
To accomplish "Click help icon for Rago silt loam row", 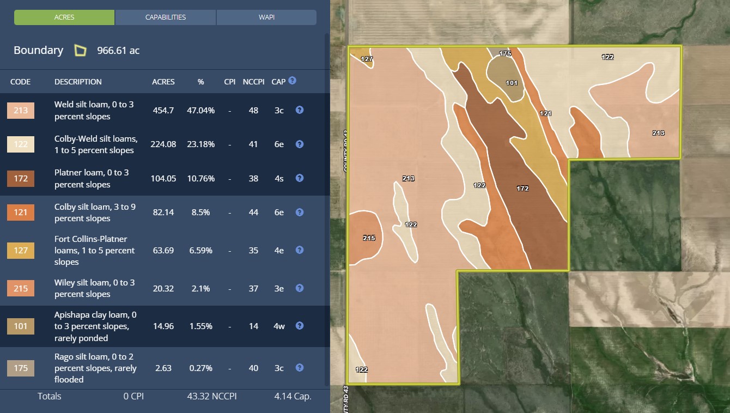I will tap(299, 368).
